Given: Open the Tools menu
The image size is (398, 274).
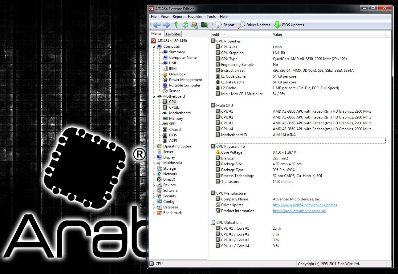Looking at the screenshot, I should (x=211, y=17).
